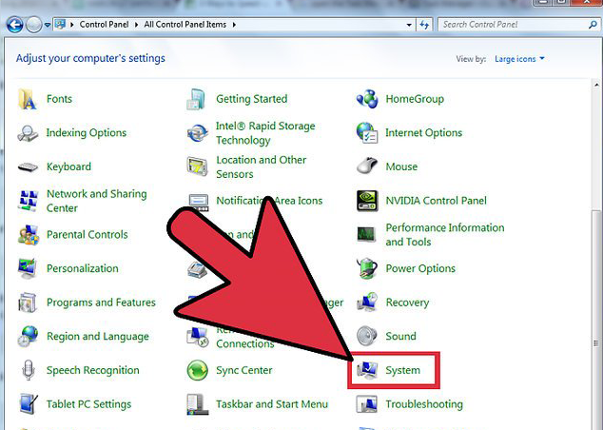Open NVIDIA Control Panel icon
The image size is (603, 430).
[367, 201]
